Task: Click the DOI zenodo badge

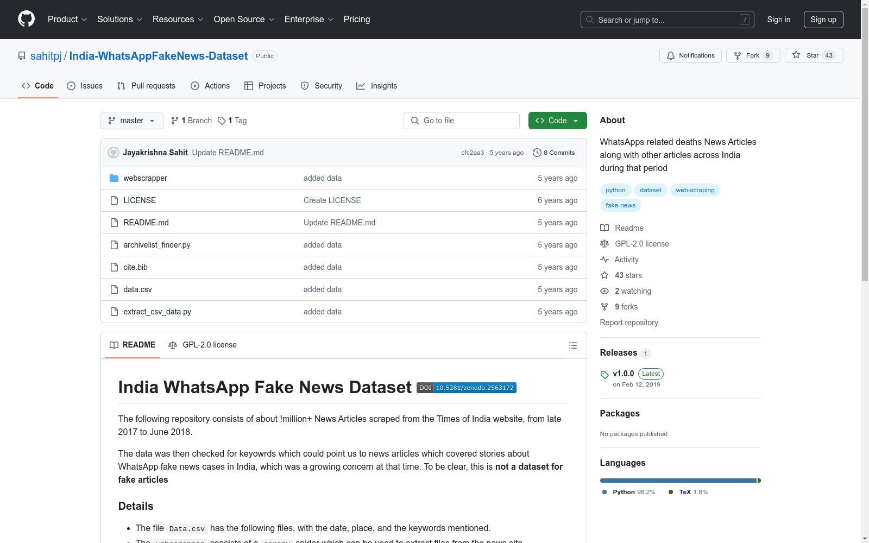Action: [467, 388]
